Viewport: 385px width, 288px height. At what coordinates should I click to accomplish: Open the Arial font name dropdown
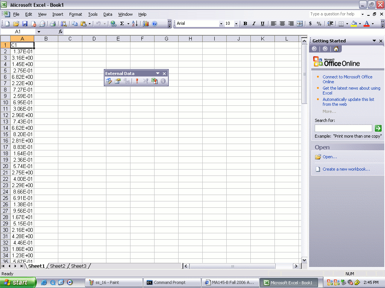pyautogui.click(x=221, y=24)
